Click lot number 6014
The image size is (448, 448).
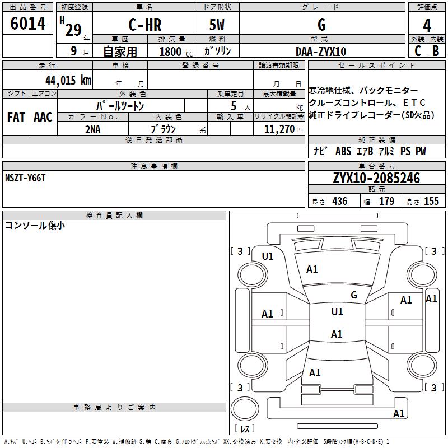point(27,24)
